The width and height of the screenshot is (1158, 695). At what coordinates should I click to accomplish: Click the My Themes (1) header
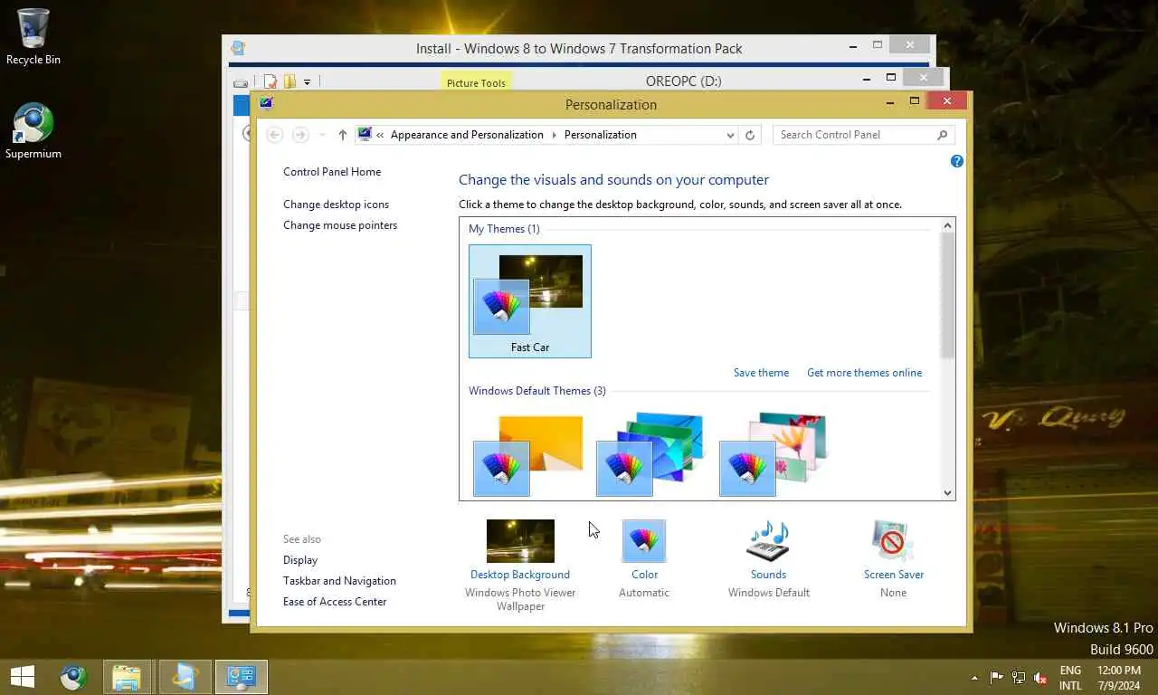click(x=504, y=229)
